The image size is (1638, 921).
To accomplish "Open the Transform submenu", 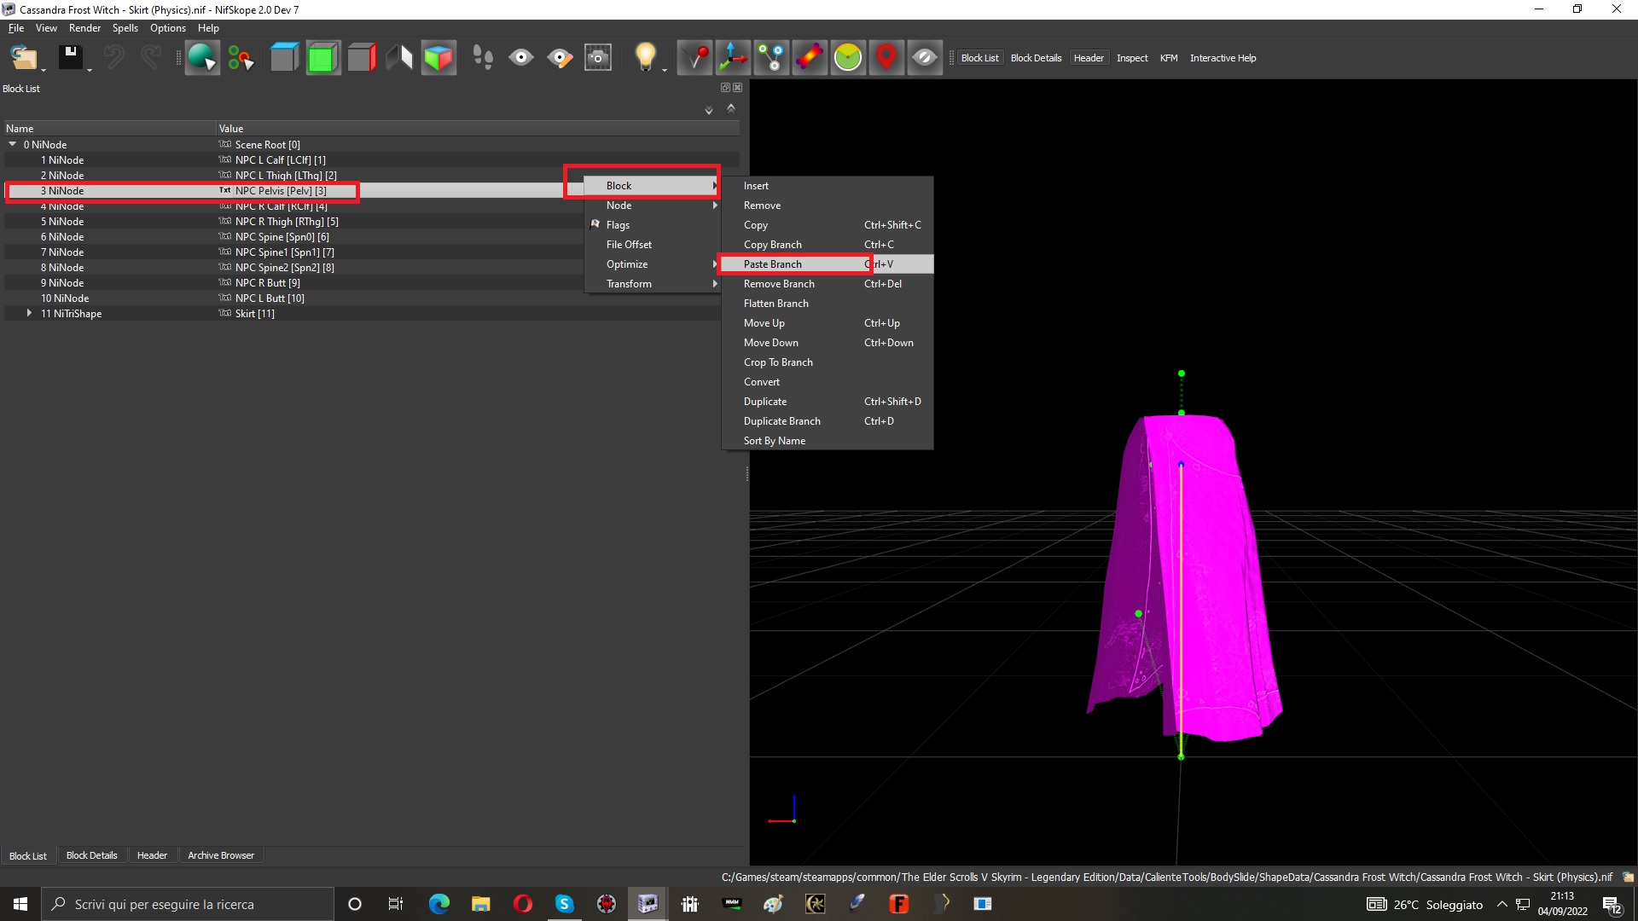I will tap(653, 284).
